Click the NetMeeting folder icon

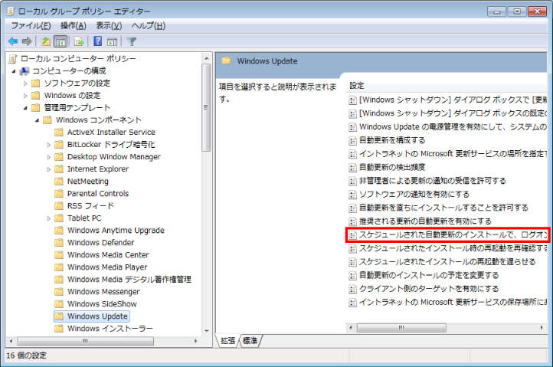59,182
